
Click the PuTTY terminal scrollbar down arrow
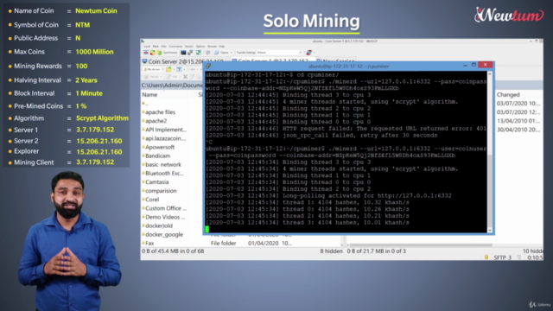(x=490, y=231)
